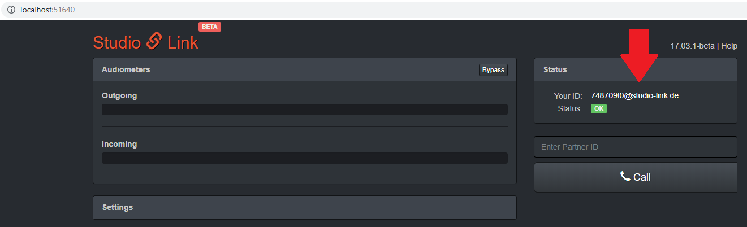Click the 17.03.1-beta version text

coord(692,46)
